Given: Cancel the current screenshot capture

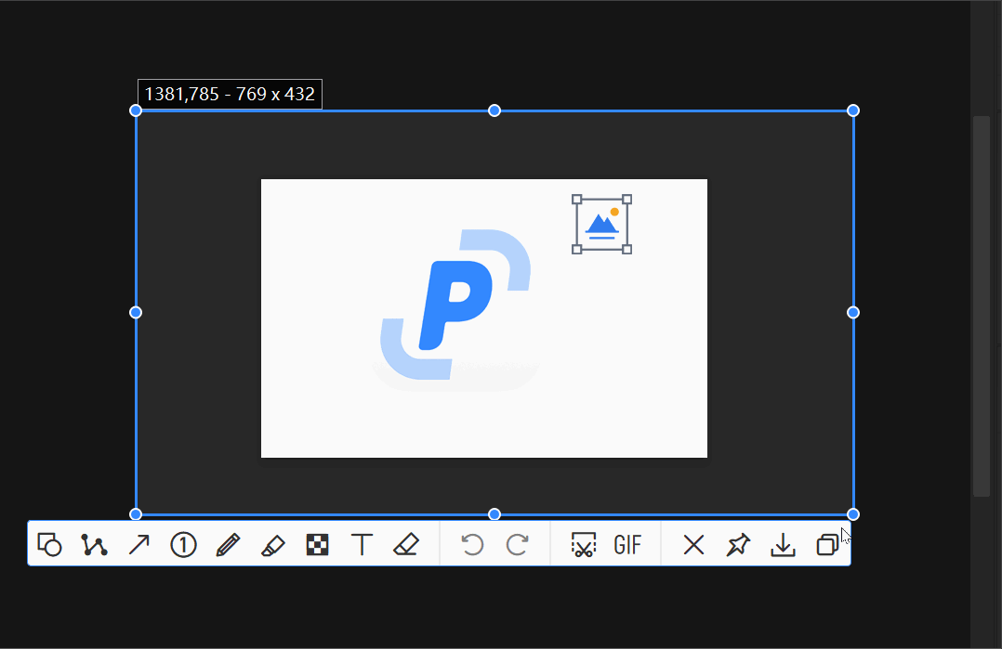Looking at the screenshot, I should pos(693,545).
